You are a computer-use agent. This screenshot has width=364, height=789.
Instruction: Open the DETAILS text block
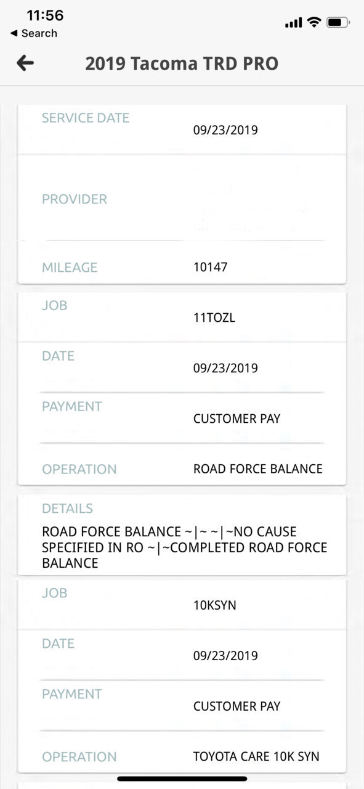coord(182,535)
